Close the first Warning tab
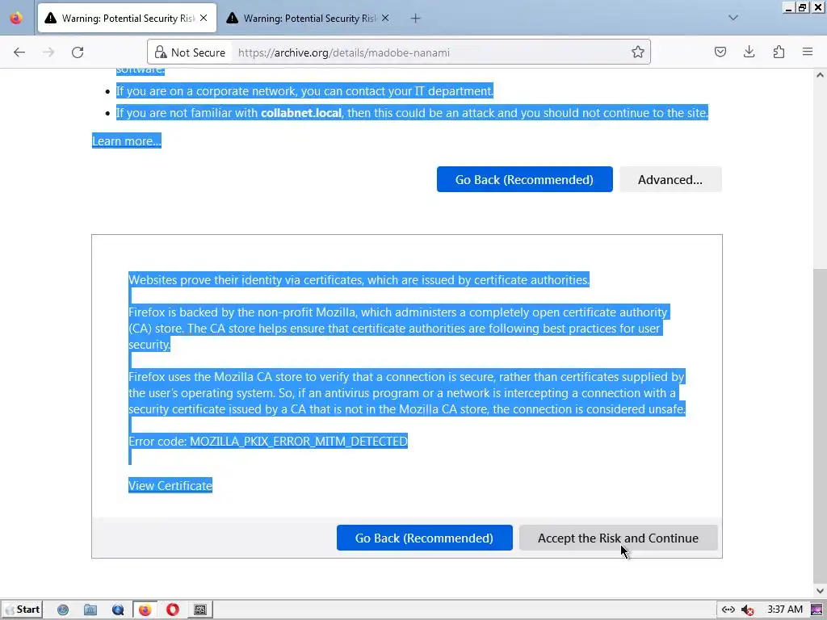The height and width of the screenshot is (620, 827). pos(204,18)
